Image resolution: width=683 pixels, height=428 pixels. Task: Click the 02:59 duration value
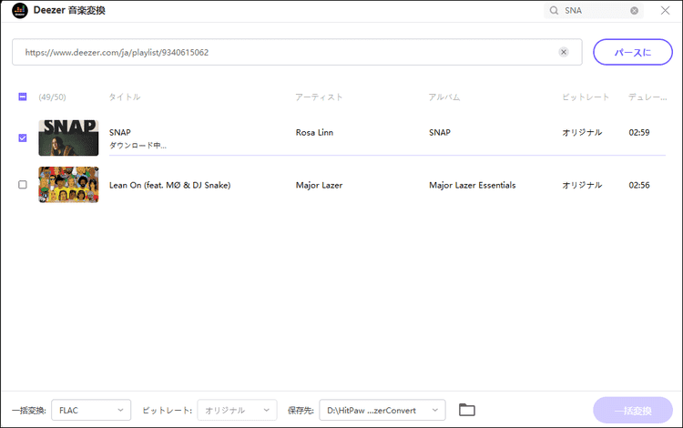(x=639, y=132)
